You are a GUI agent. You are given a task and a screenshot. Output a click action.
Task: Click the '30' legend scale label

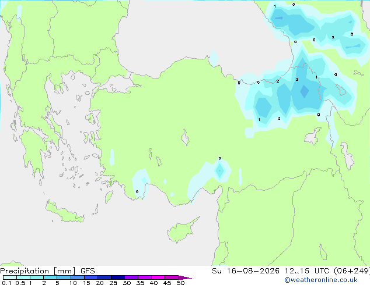click(127, 283)
